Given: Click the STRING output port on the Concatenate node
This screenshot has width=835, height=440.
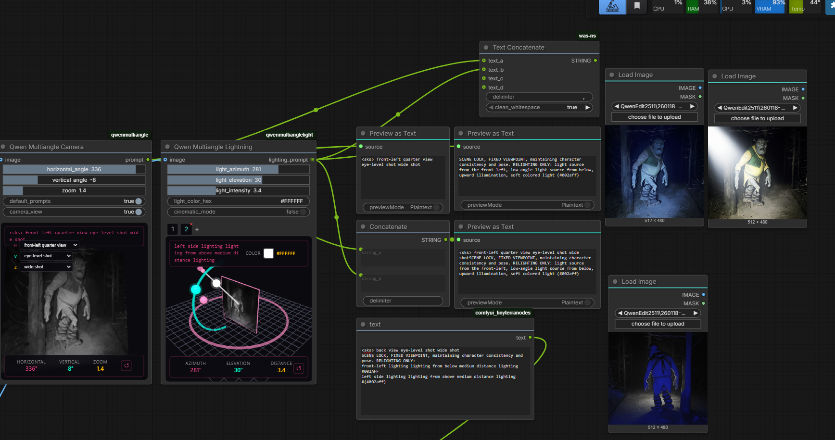Looking at the screenshot, I should [446, 239].
